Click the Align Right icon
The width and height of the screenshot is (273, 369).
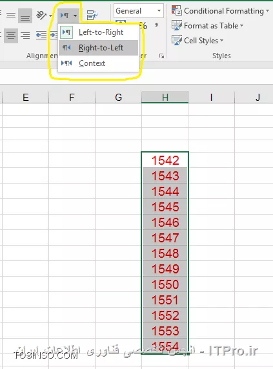25,36
